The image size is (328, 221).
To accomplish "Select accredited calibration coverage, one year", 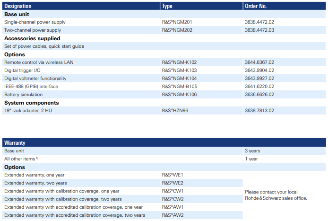I will tap(73, 207).
